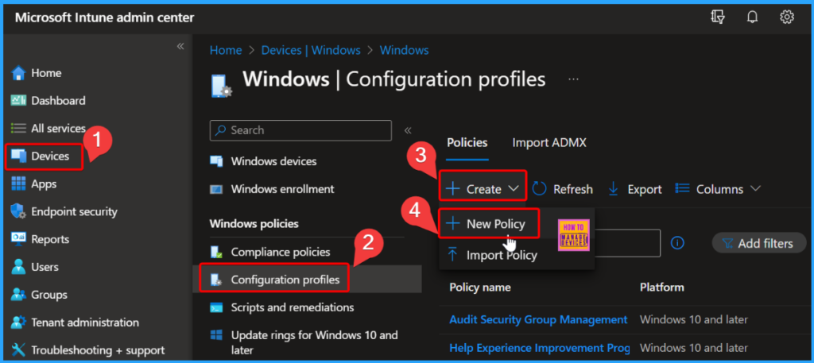Switch to the Policies tab

pyautogui.click(x=467, y=143)
